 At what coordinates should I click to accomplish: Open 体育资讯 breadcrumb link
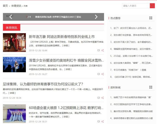[16, 6]
